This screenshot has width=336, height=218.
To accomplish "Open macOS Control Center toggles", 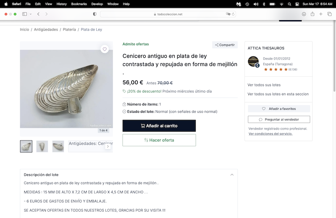I will (297, 4).
